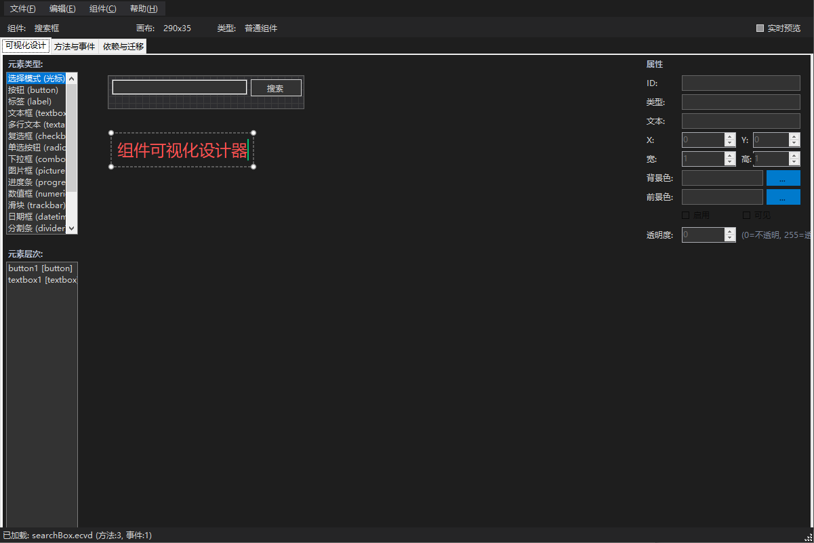Click the element type list's scroll-up arrow
This screenshot has width=814, height=543.
click(71, 79)
